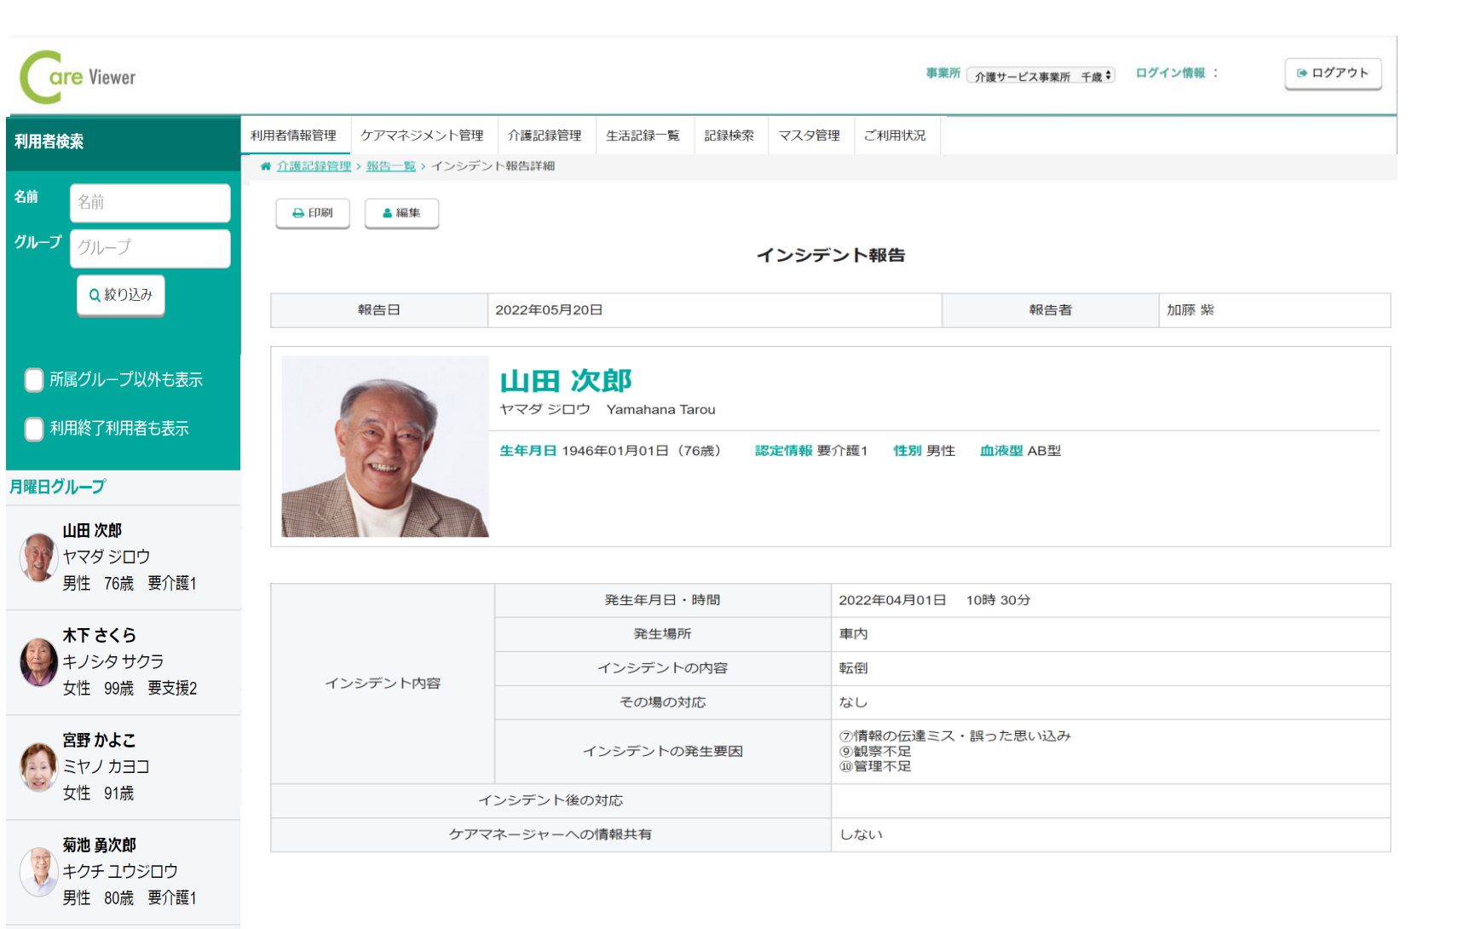Log out using the ログアウト button
The height and width of the screenshot is (929, 1464).
click(x=1333, y=73)
